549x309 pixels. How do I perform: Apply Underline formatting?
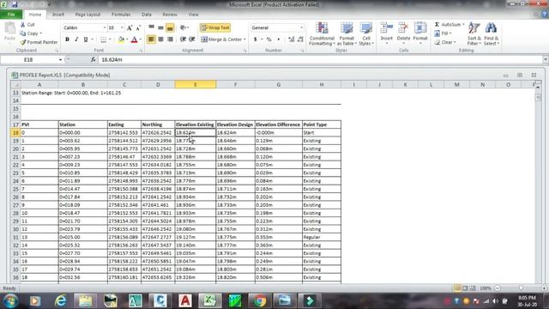[x=86, y=39]
